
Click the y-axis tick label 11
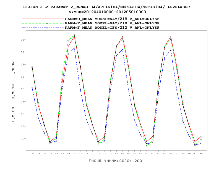(22, 126)
